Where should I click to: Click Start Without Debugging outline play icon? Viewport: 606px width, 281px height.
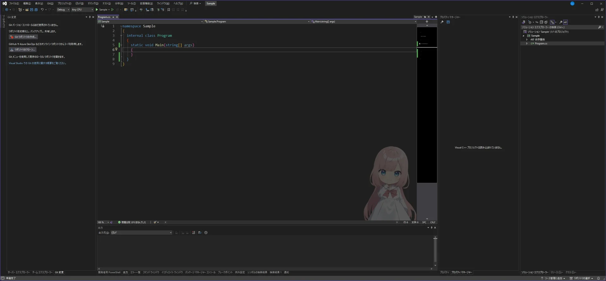(x=112, y=10)
